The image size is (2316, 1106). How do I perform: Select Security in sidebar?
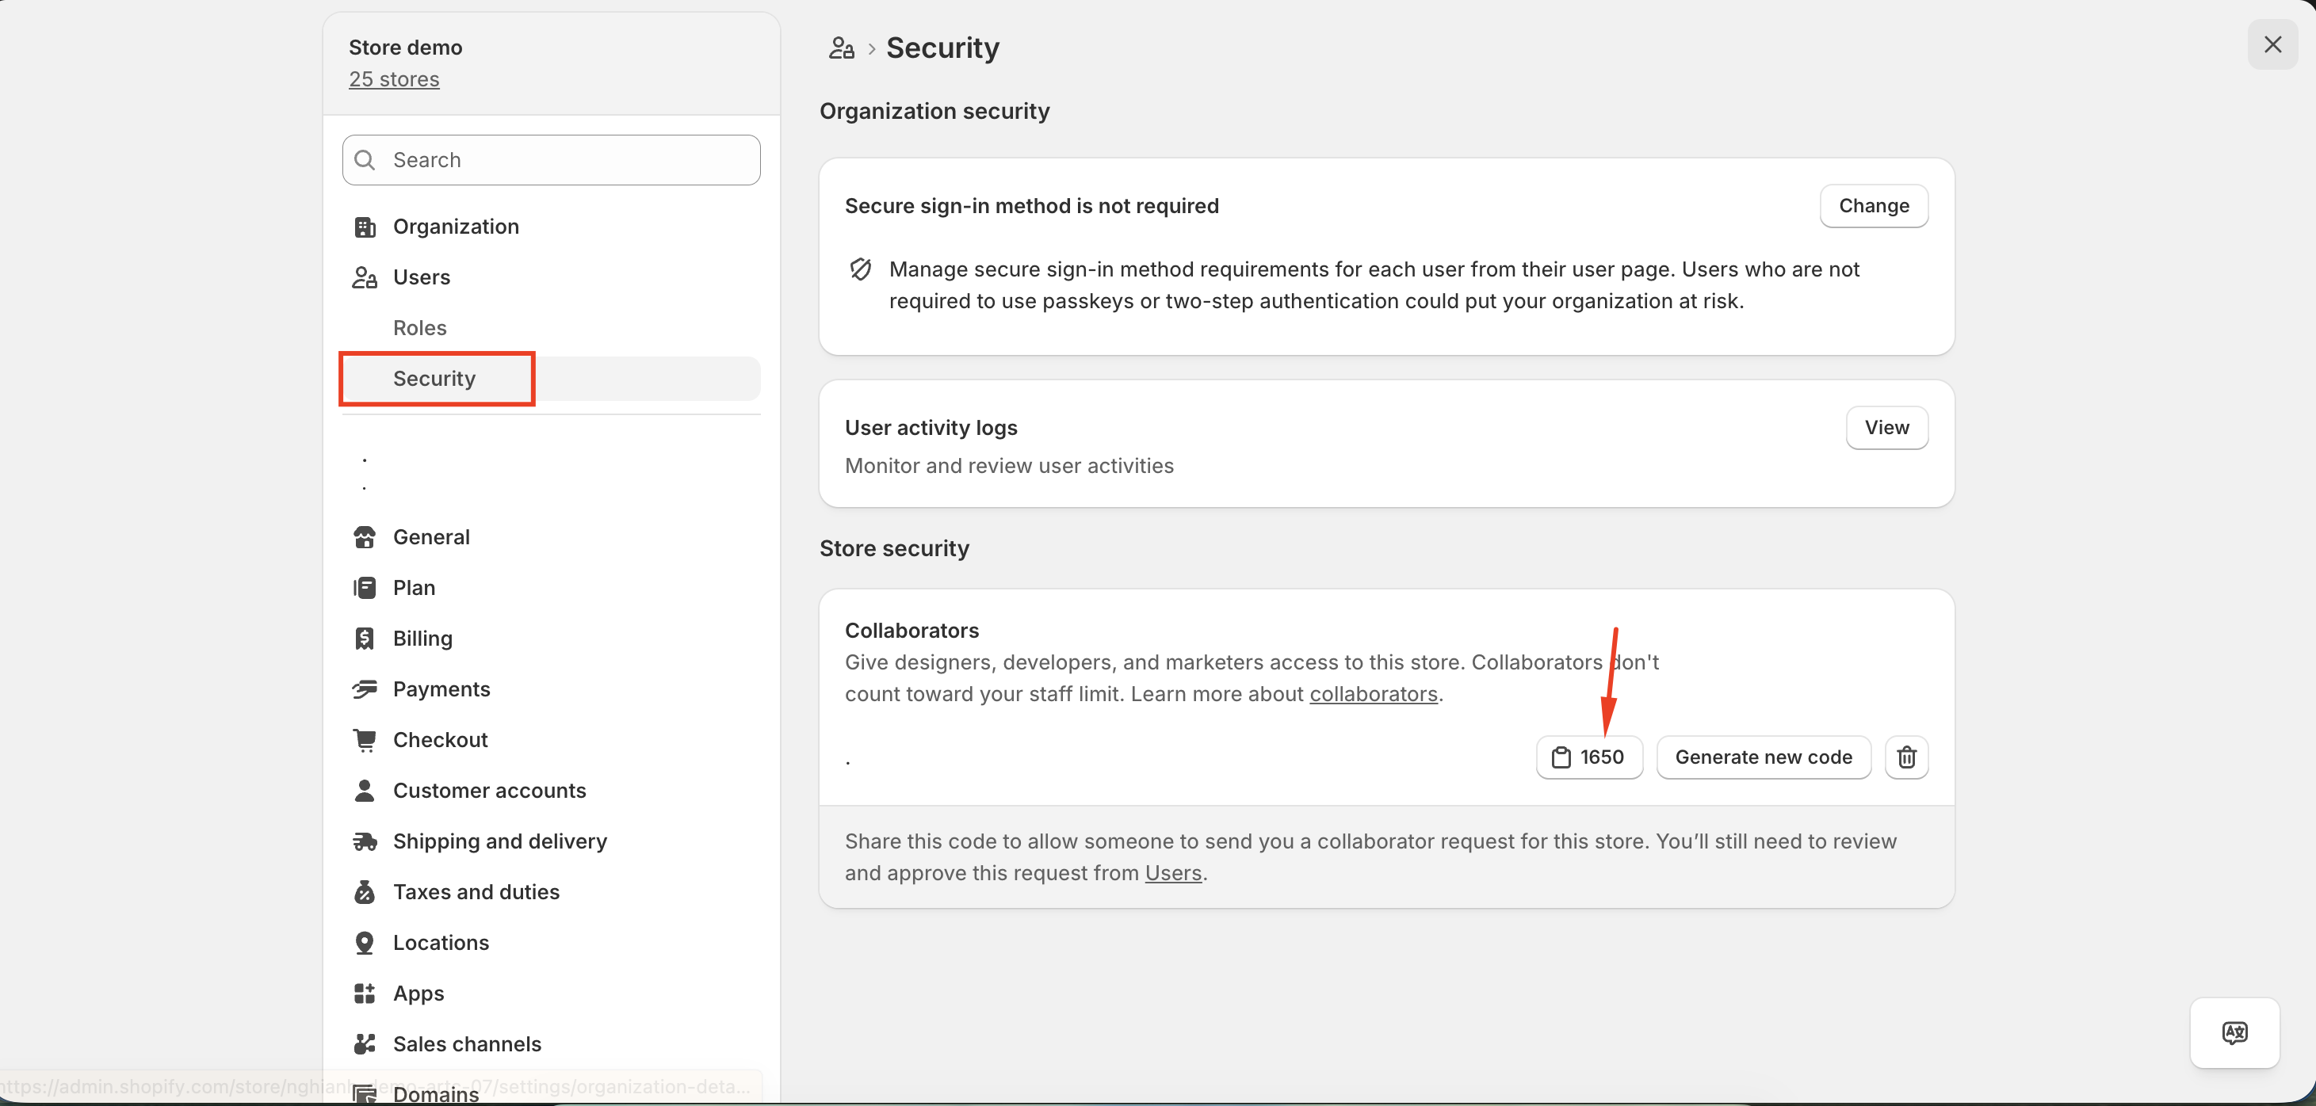pyautogui.click(x=551, y=378)
